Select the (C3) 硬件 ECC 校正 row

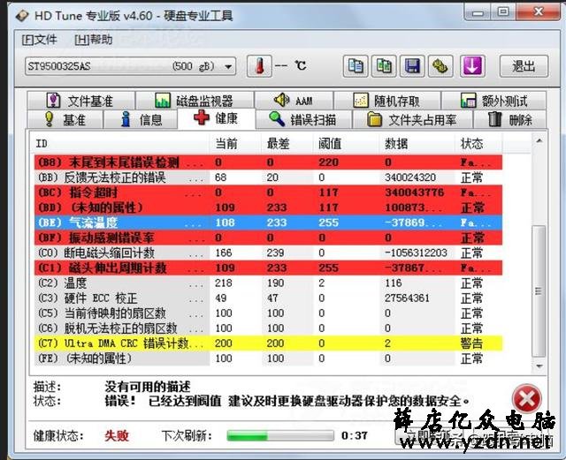268,298
